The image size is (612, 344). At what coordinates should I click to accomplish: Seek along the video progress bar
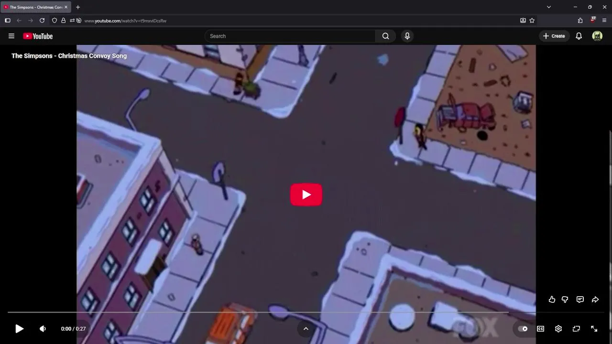[x=306, y=312]
